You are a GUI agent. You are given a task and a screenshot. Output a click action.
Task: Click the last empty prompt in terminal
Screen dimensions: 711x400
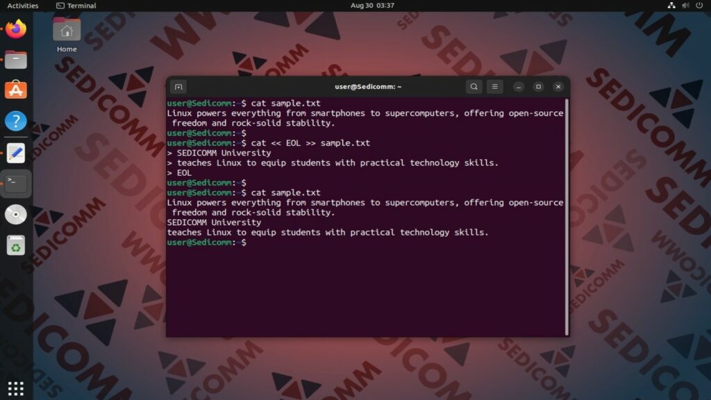(x=207, y=242)
